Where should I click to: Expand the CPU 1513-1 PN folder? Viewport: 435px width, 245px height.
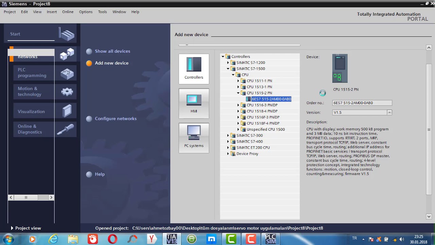(238, 87)
